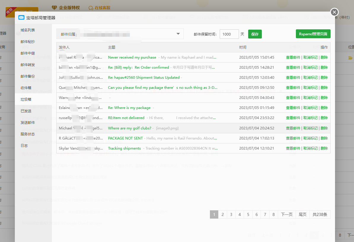Close the mail manager dialog with X icon
Image resolution: width=354 pixels, height=242 pixels.
coord(334,12)
